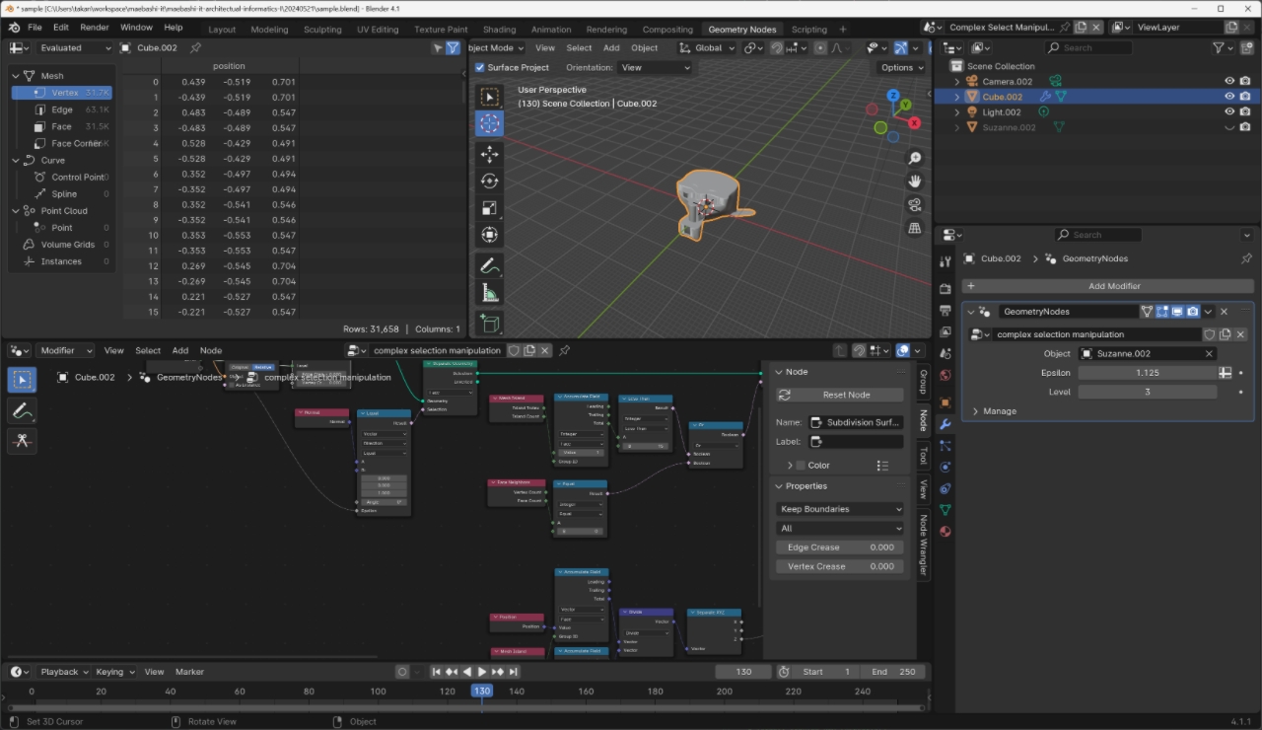Image resolution: width=1262 pixels, height=730 pixels.
Task: Play the animation forward
Action: tap(481, 672)
